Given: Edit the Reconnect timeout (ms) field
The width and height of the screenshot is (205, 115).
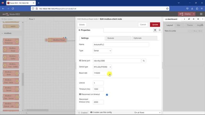Looking at the screenshot, I should pos(98,102).
